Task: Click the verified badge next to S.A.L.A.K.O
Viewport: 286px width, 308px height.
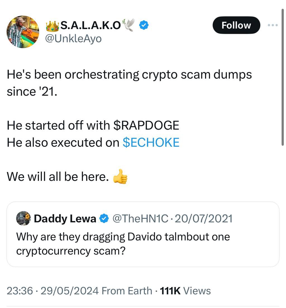Action: [x=144, y=25]
